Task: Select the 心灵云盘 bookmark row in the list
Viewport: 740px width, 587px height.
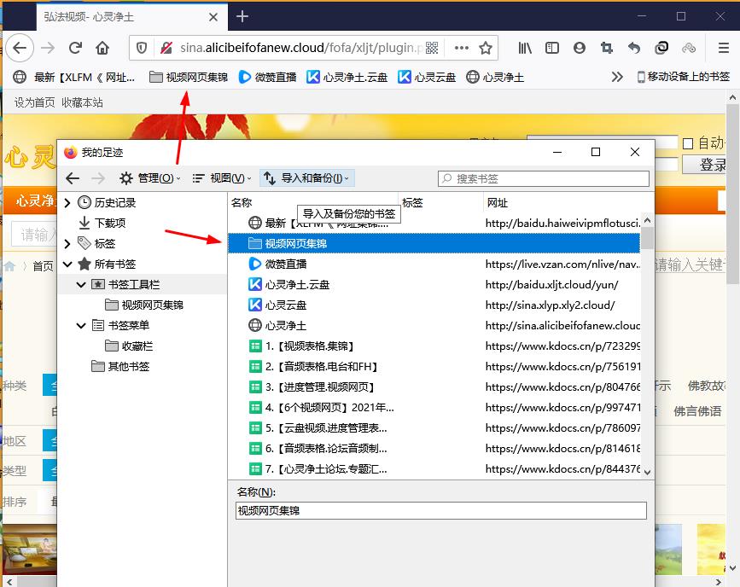Action: click(434, 305)
